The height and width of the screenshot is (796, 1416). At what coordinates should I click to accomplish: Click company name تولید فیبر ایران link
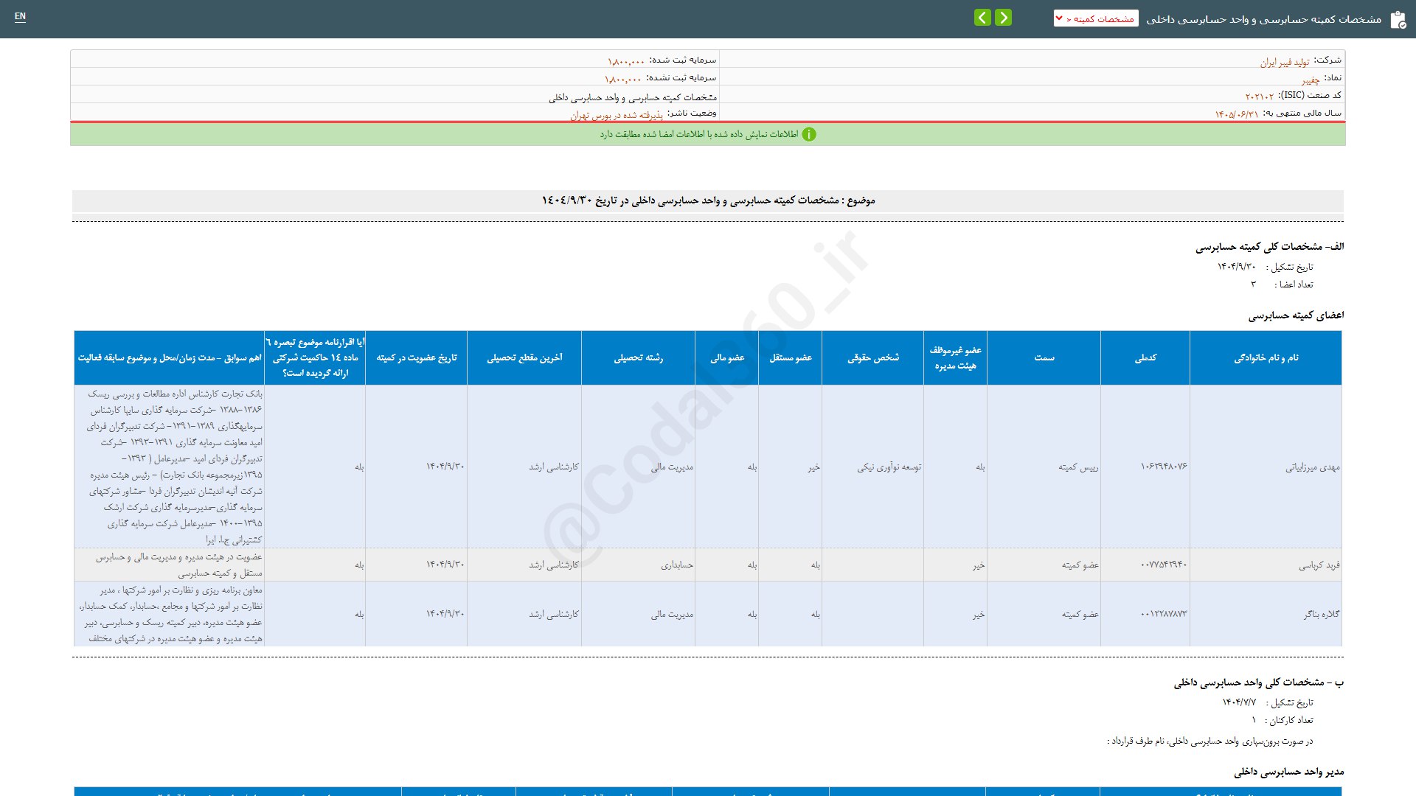tap(1285, 62)
